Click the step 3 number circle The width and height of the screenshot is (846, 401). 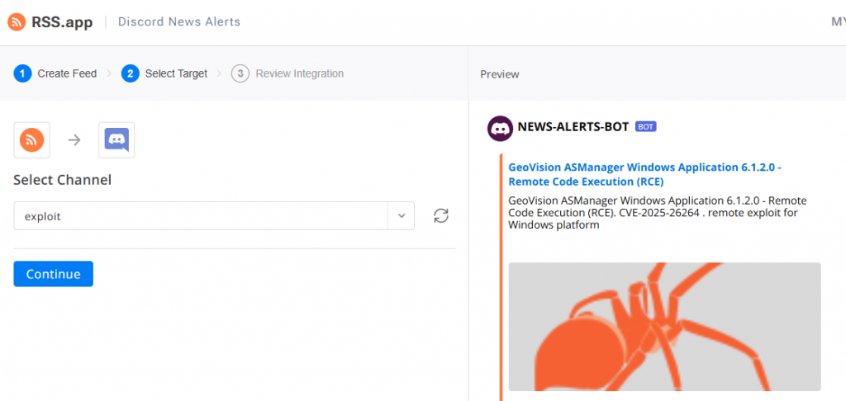point(240,73)
